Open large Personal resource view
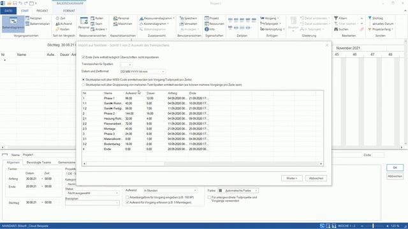 [84, 23]
